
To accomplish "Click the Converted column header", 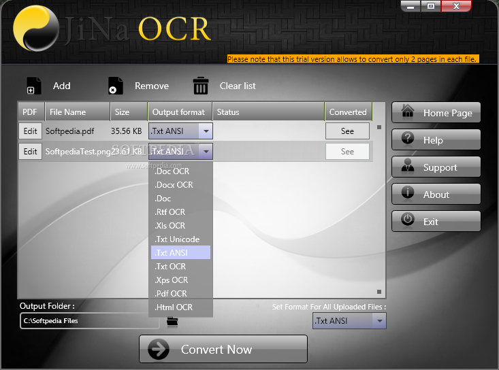I will (x=348, y=112).
